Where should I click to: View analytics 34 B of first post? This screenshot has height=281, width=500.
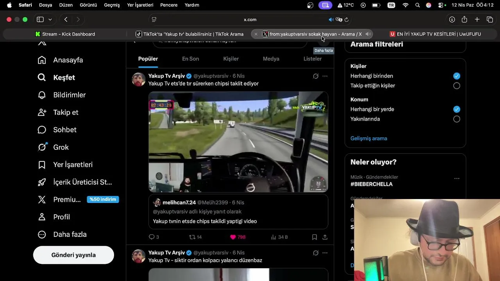tap(279, 237)
